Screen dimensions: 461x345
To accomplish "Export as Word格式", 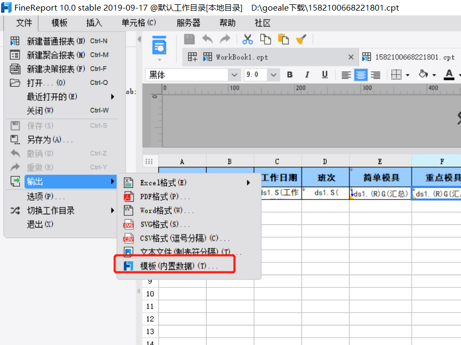I will point(189,211).
